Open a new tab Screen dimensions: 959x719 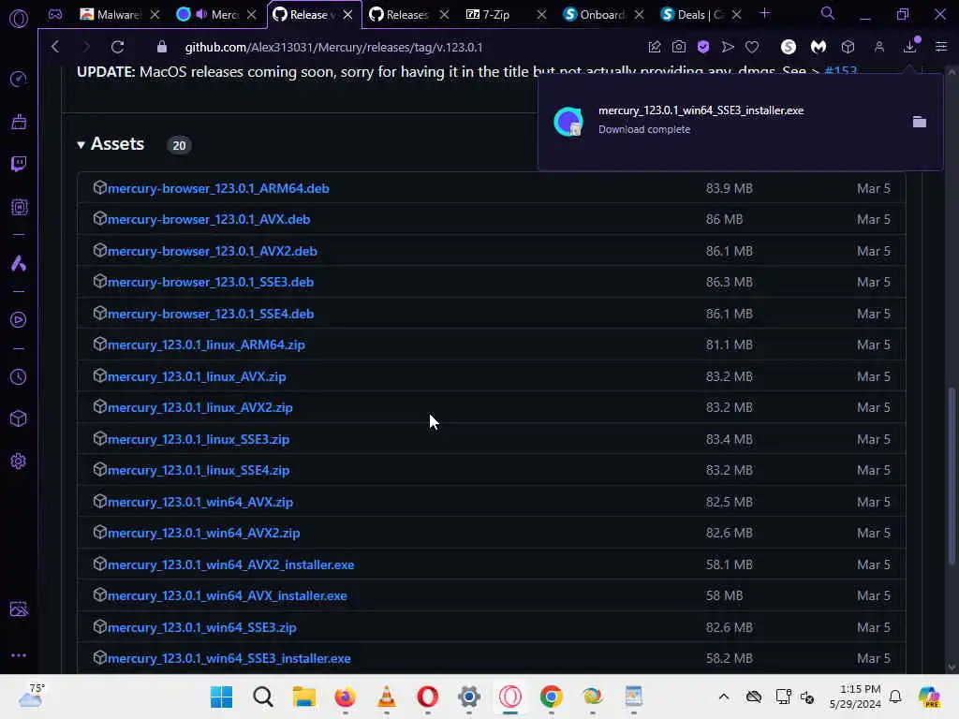tap(764, 13)
